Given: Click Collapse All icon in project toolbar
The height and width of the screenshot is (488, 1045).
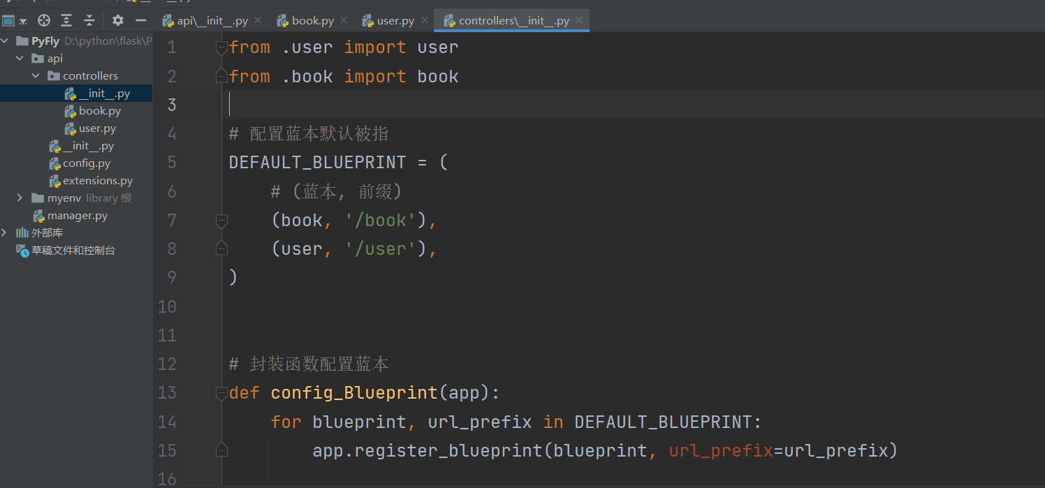Looking at the screenshot, I should click(x=89, y=20).
